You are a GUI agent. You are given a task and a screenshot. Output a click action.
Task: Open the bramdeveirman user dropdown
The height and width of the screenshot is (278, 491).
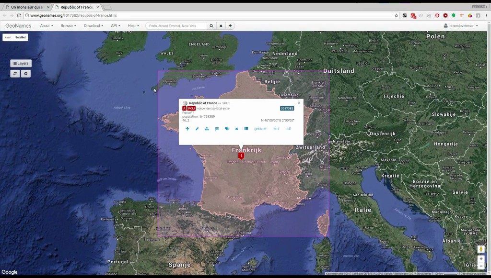(461, 26)
